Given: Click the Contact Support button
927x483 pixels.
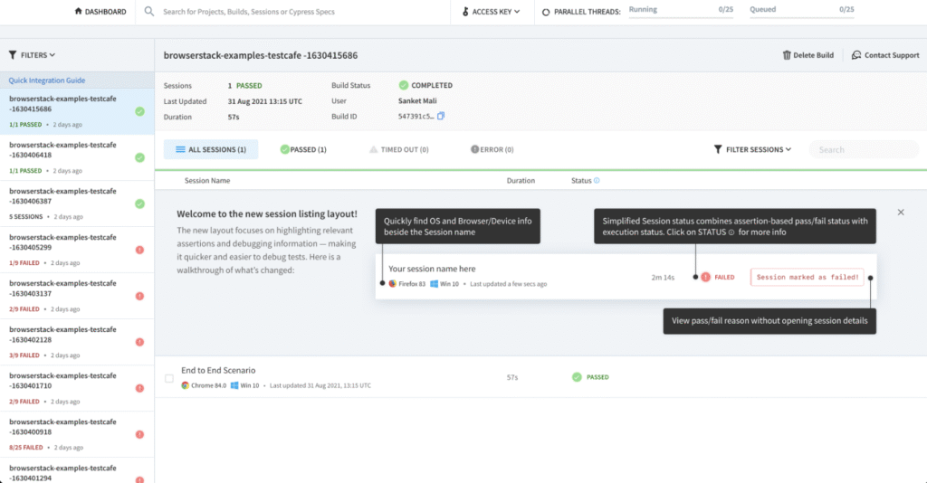Looking at the screenshot, I should (x=885, y=55).
